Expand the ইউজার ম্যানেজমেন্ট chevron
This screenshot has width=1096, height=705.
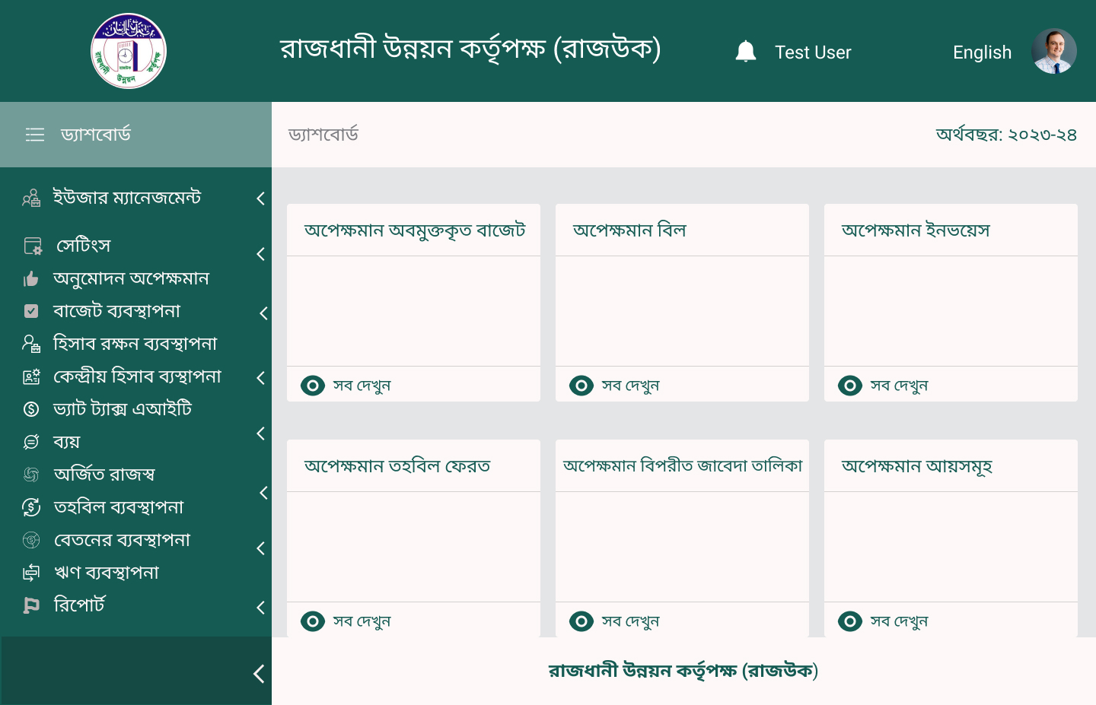[260, 198]
